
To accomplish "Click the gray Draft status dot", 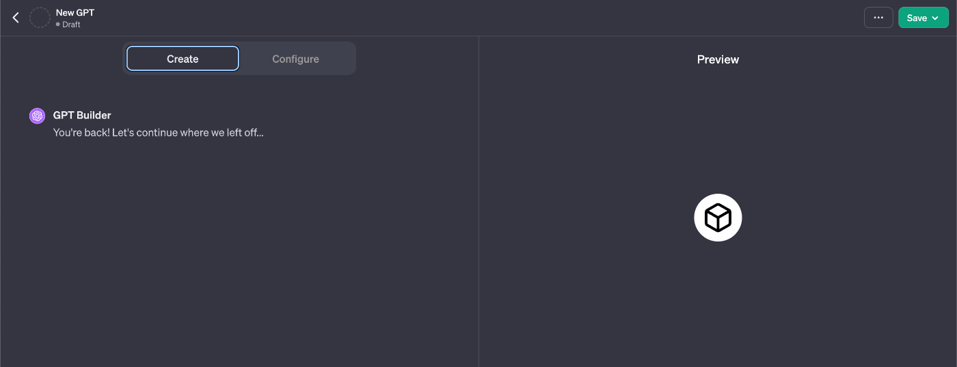I will [58, 25].
